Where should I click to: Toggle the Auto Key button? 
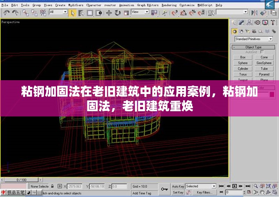pyautogui.click(x=178, y=186)
